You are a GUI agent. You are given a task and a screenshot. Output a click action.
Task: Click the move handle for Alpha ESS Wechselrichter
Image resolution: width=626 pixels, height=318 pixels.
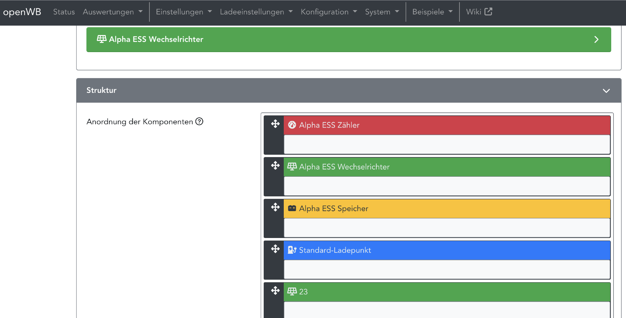pos(275,166)
